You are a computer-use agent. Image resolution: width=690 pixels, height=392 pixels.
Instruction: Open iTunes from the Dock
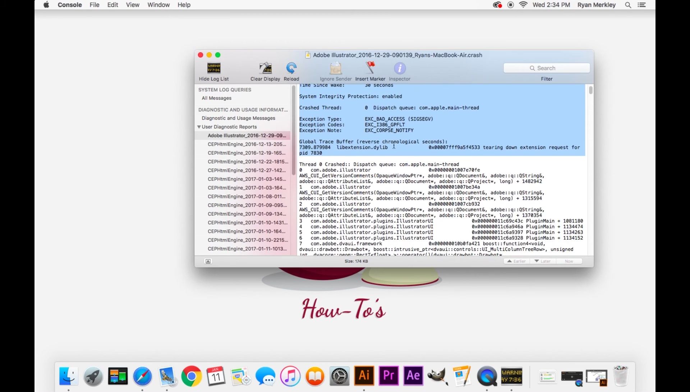(x=290, y=376)
